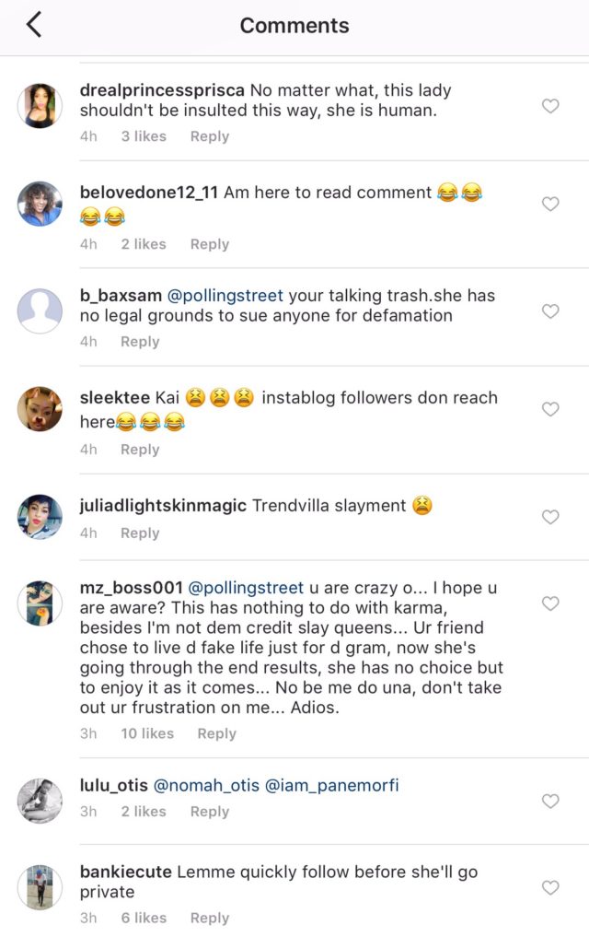
Task: Toggle the like heart on belovedone12_11's comment
Action: tap(551, 204)
